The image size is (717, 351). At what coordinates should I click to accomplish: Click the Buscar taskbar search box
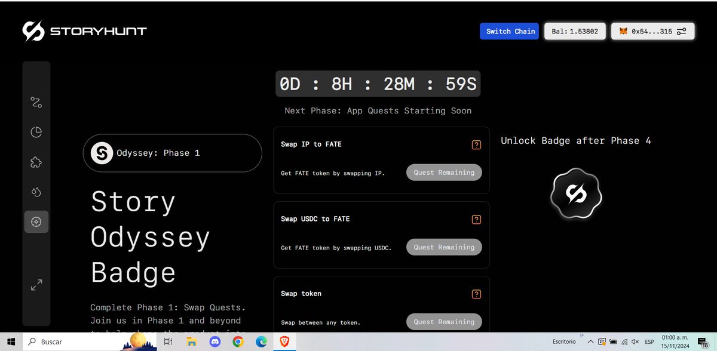point(88,342)
